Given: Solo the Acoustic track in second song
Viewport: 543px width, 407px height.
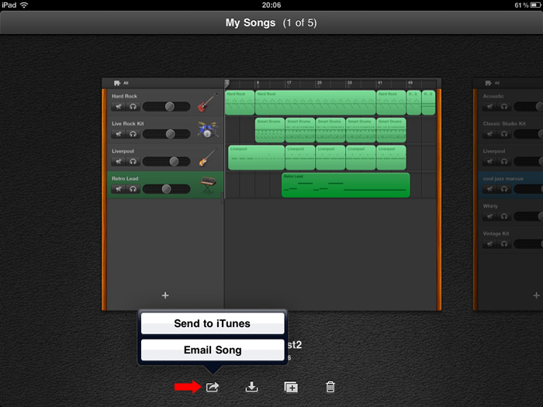Looking at the screenshot, I should [x=504, y=107].
